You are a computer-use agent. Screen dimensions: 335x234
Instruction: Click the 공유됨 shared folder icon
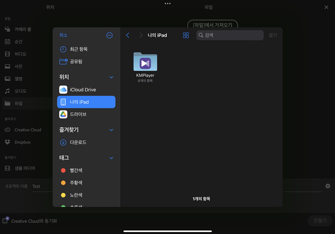coord(64,62)
